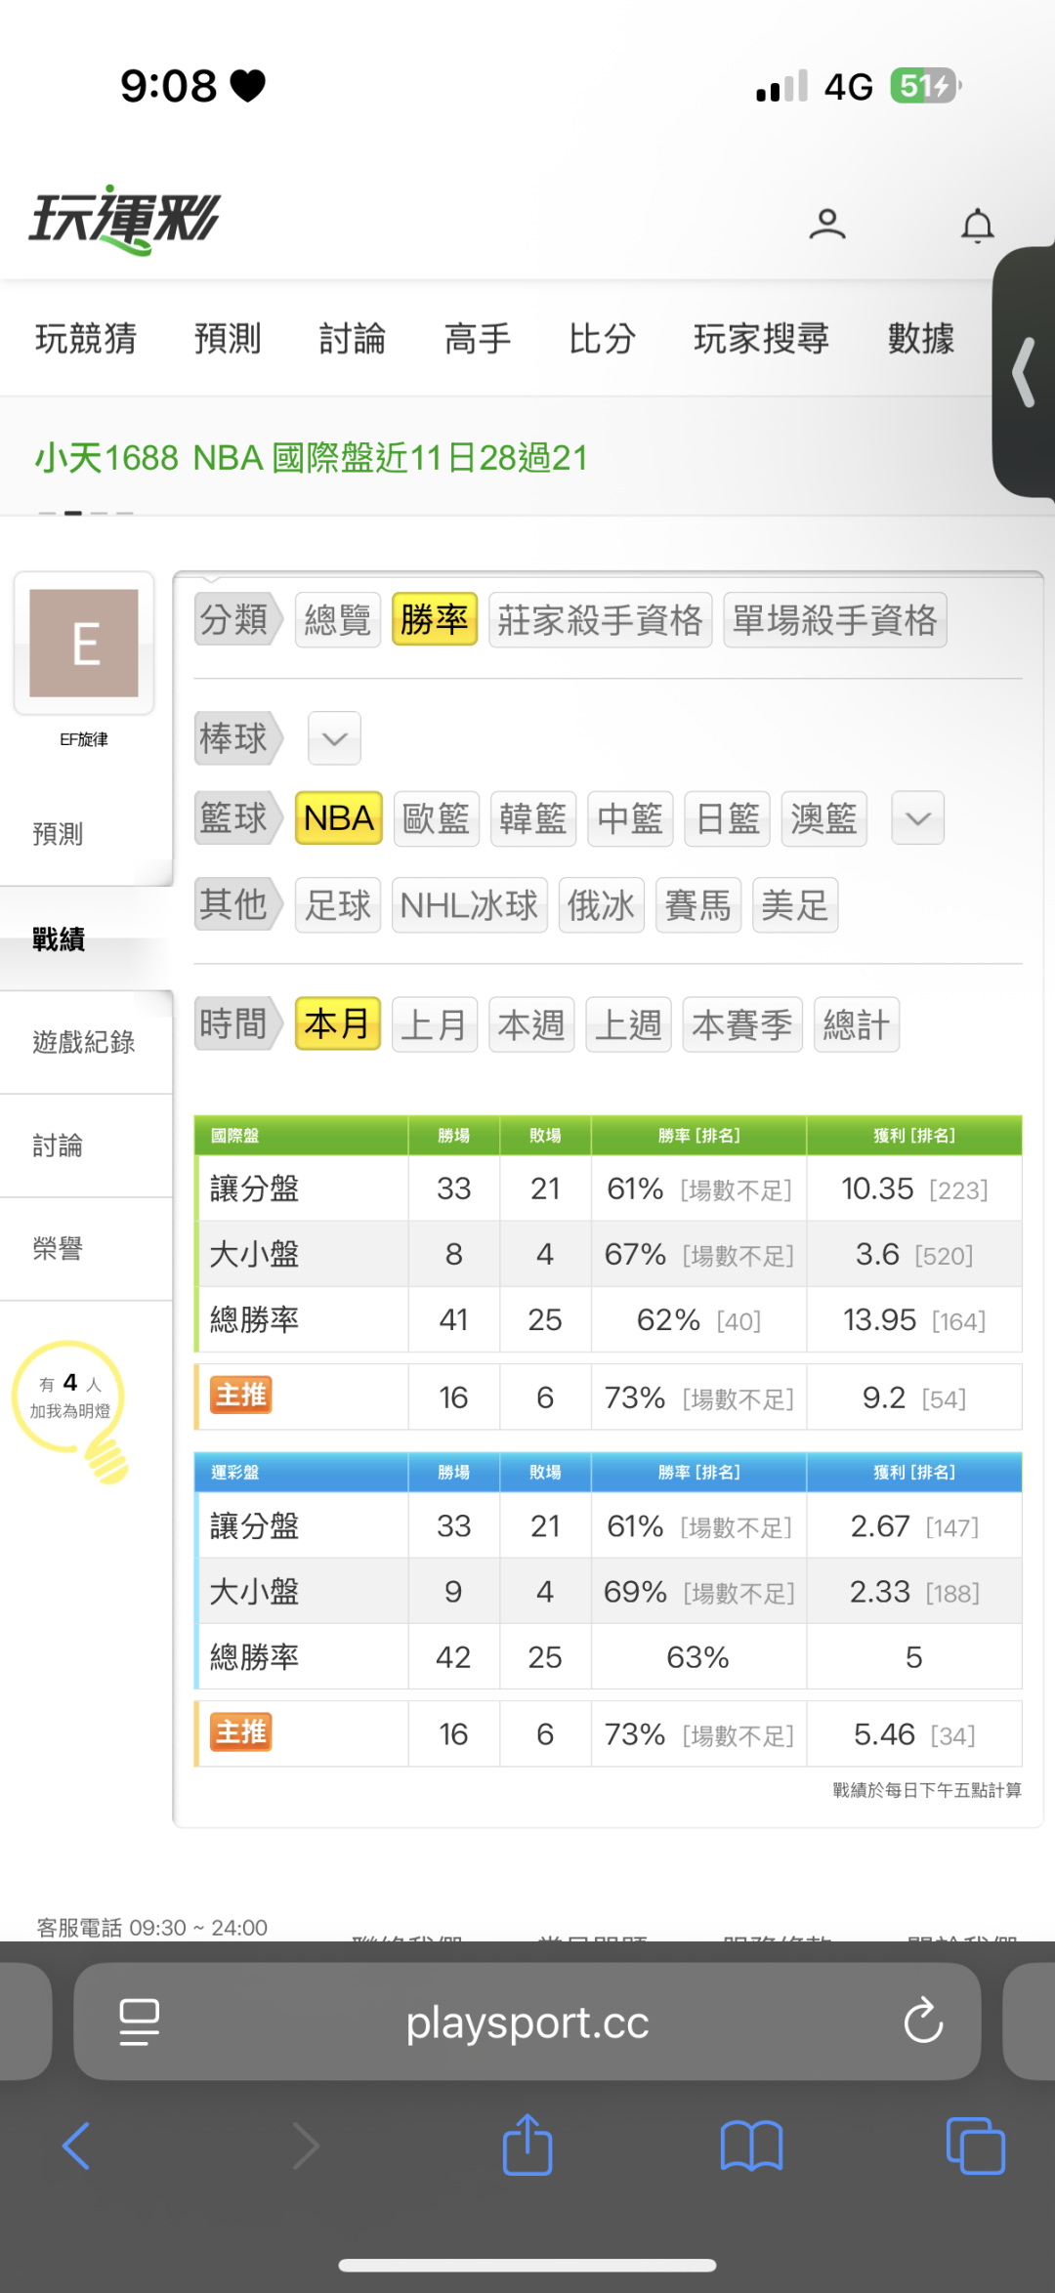Open 討論 in the left sidebar

coord(58,1146)
